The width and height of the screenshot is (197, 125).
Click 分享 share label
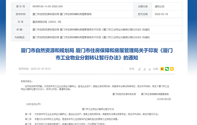click(x=156, y=69)
